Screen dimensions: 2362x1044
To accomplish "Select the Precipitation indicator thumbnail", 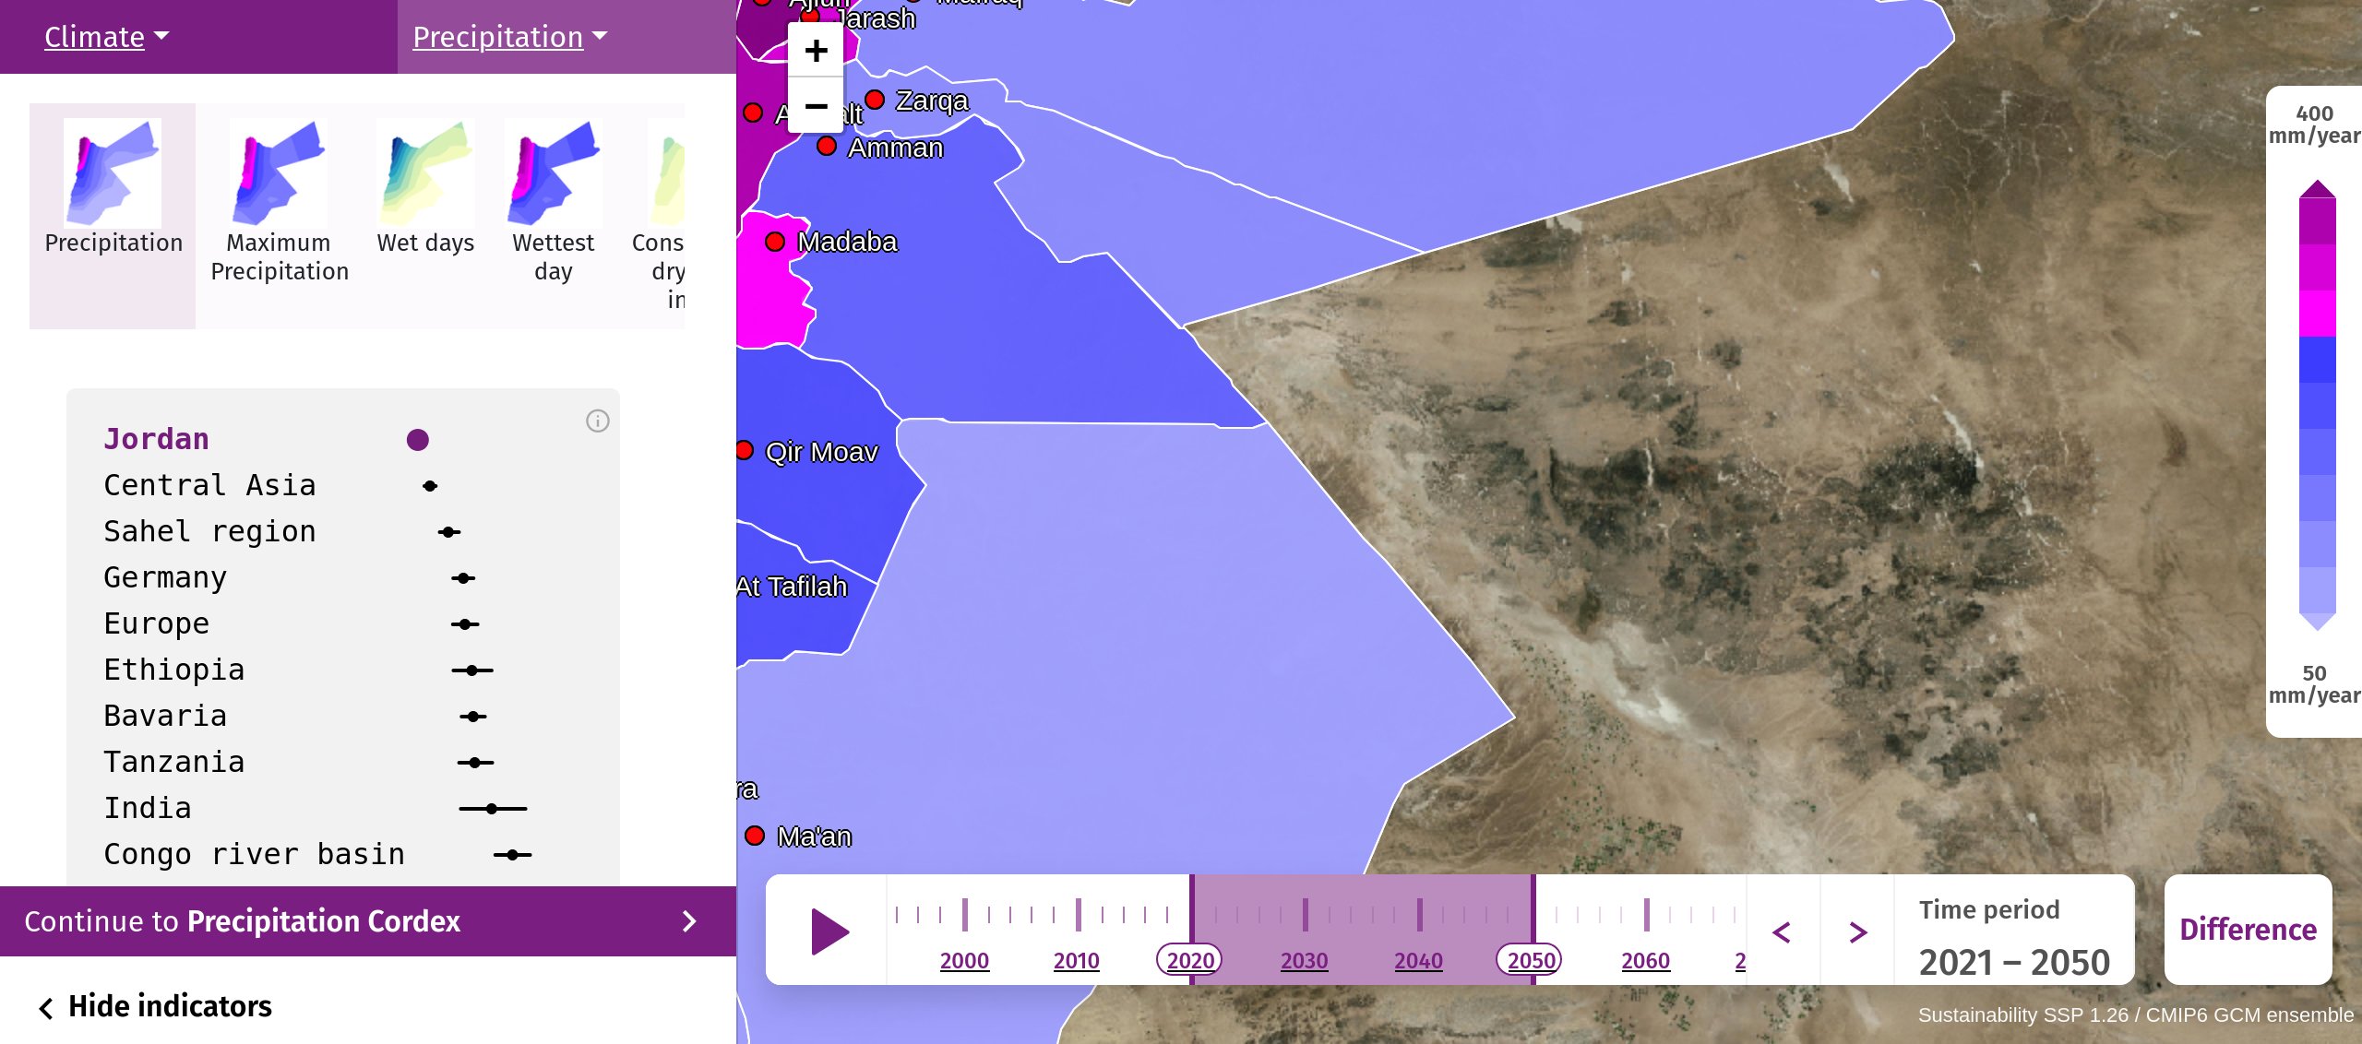I will point(113,216).
